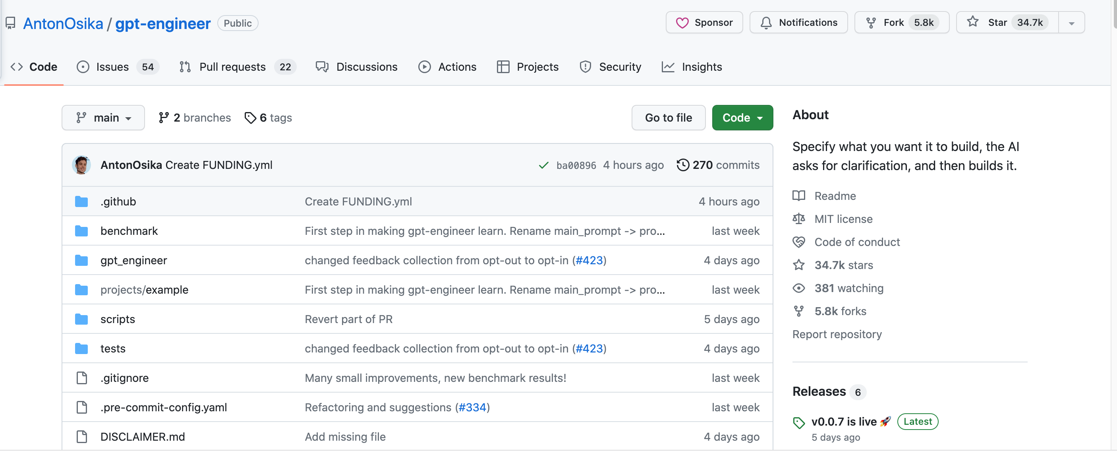1117x453 pixels.
Task: Sponsor the repository with heart button
Action: [x=704, y=23]
